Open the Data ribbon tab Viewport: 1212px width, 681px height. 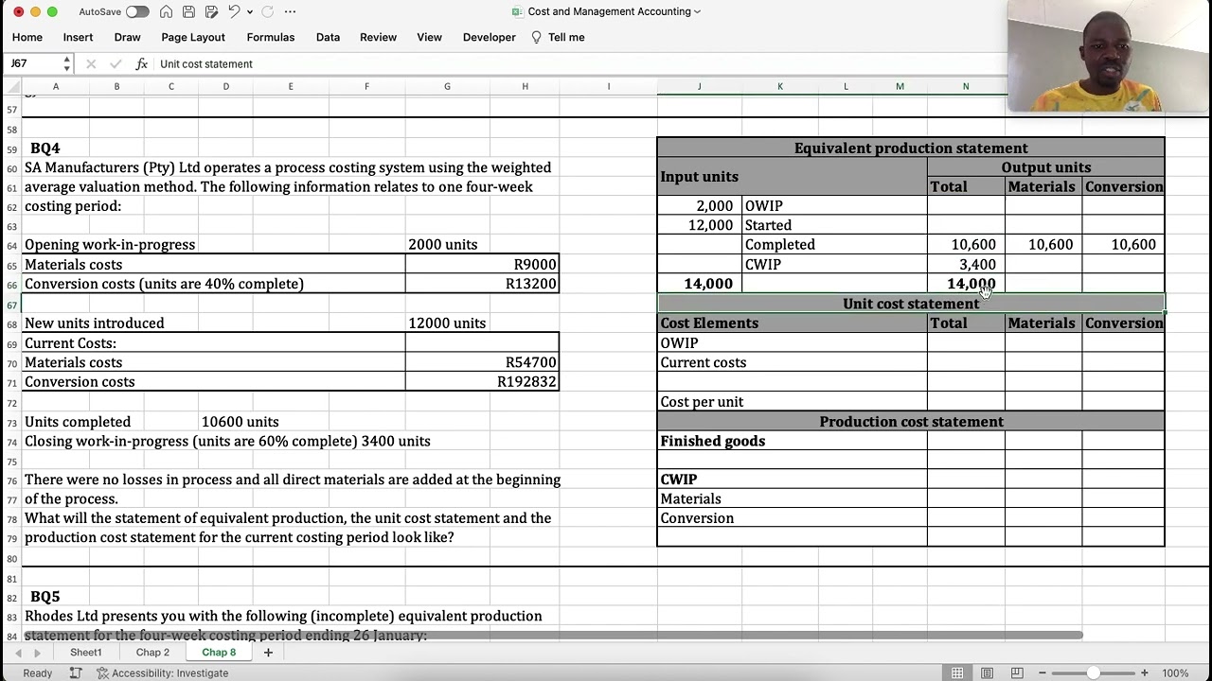[328, 37]
